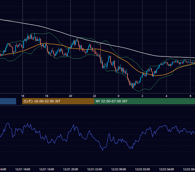Click the "6" hour label on the upper time axis
Image resolution: width=195 pixels, height=172 pixels.
tap(190, 96)
